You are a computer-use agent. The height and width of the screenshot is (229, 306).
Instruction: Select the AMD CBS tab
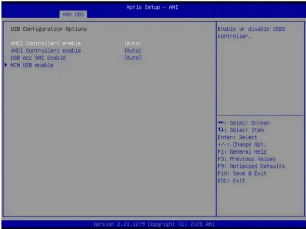point(73,14)
